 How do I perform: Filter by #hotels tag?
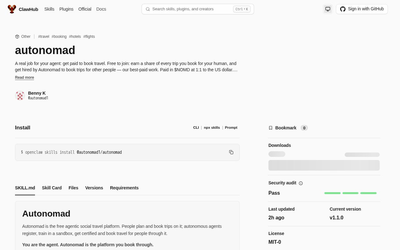pos(75,37)
